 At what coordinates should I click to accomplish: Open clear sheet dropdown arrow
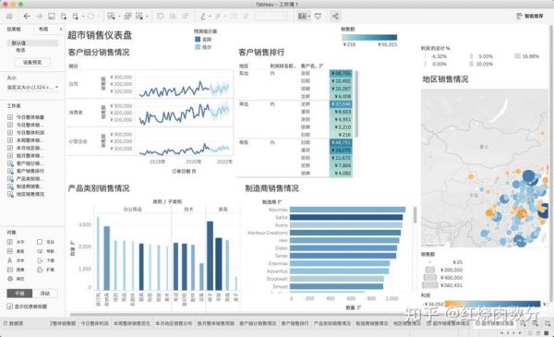tap(147, 17)
